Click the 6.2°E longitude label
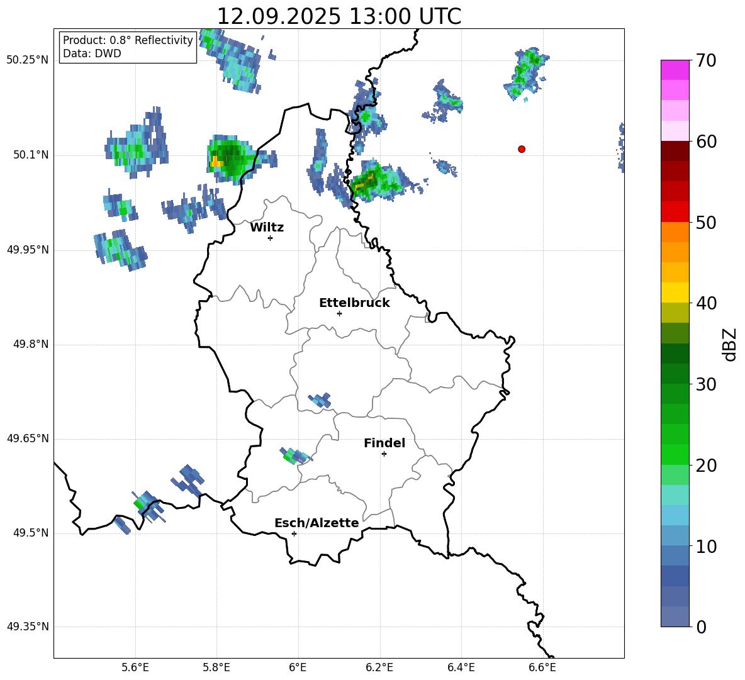The image size is (745, 680). coord(379,667)
